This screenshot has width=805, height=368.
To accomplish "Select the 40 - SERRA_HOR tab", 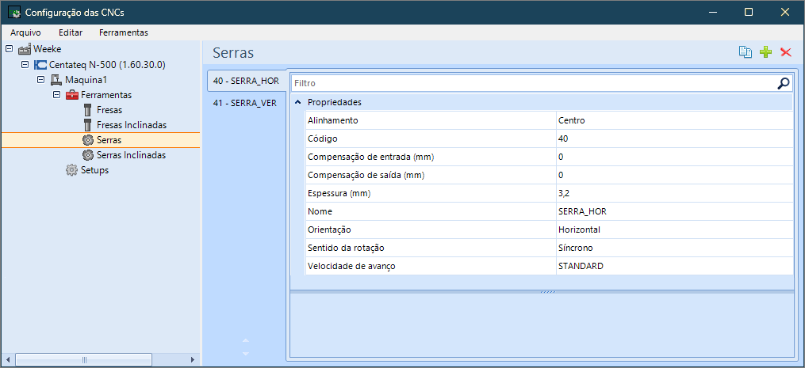I will click(246, 81).
